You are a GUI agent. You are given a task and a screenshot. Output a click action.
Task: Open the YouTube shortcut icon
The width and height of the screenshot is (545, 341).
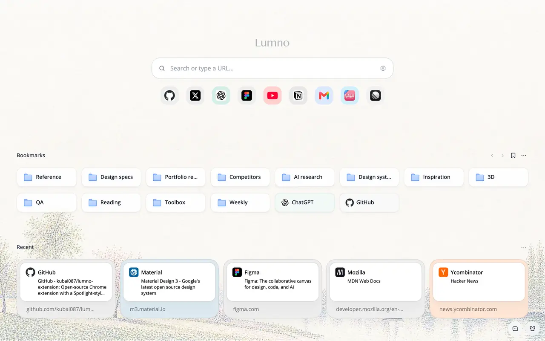click(272, 95)
